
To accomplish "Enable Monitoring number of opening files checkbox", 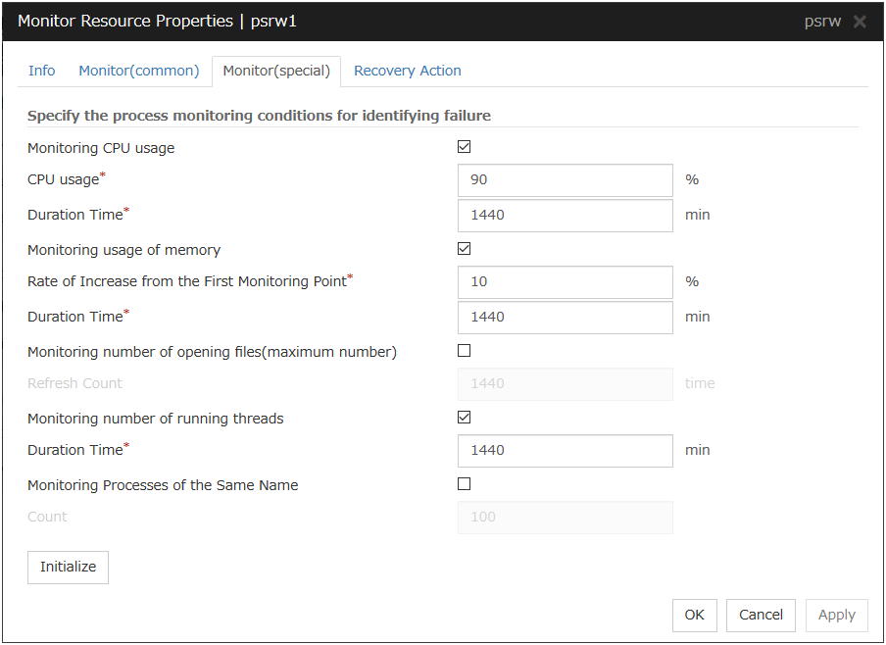I will [x=465, y=351].
